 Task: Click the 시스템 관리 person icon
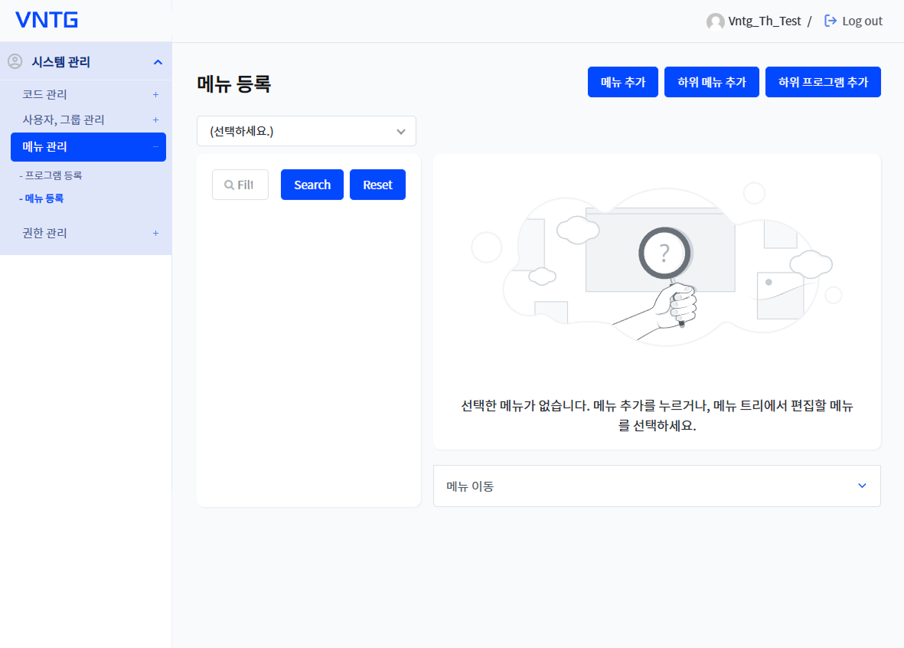(x=15, y=61)
